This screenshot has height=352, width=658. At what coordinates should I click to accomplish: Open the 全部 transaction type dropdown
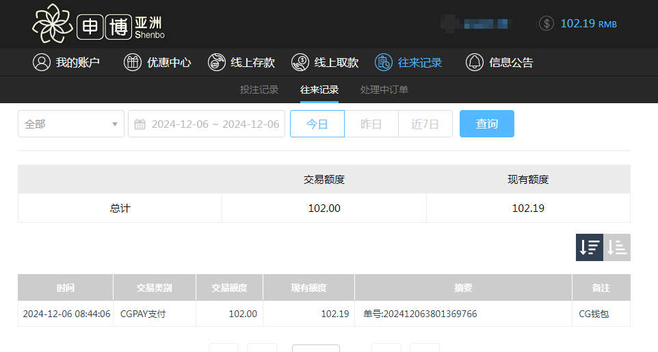71,124
